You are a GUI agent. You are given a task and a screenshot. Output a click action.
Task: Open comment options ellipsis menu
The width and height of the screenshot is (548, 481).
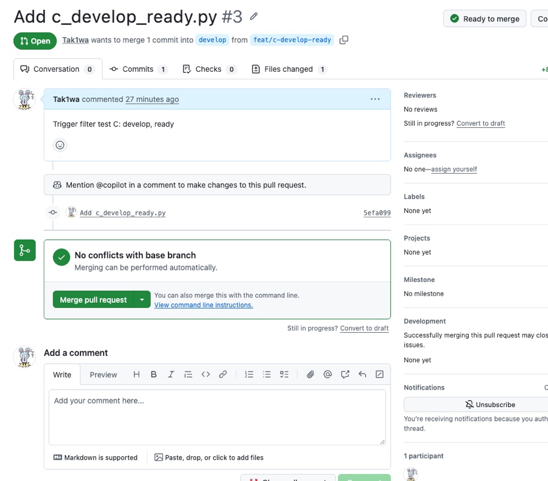375,99
